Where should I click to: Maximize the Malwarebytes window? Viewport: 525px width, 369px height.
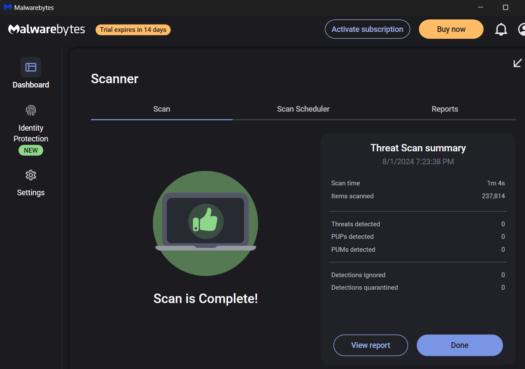click(506, 7)
